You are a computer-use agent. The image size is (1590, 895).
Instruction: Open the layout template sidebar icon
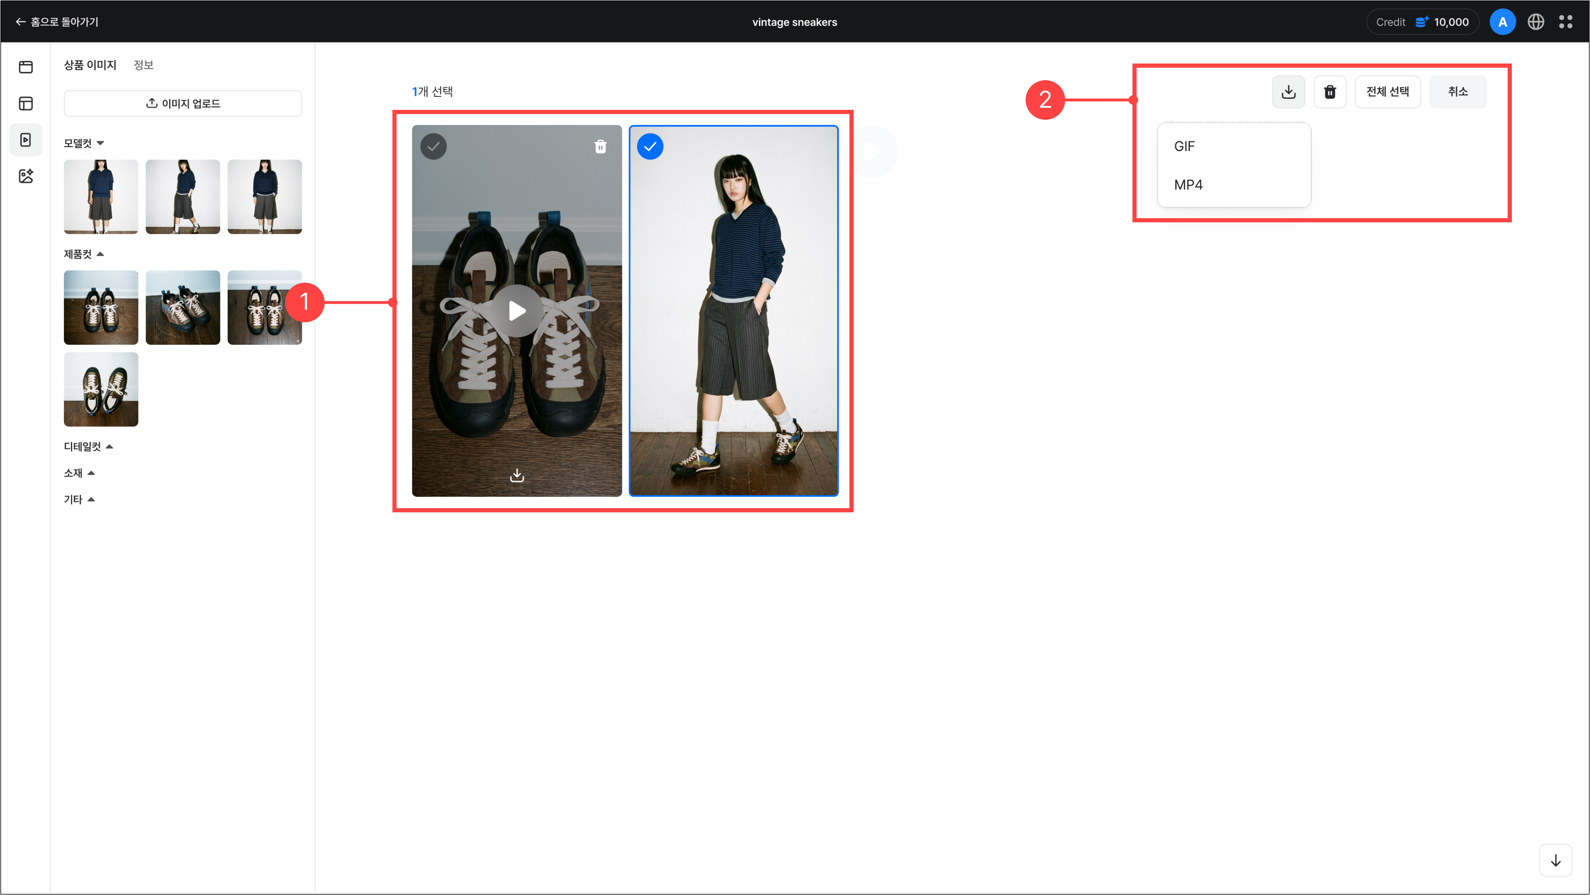click(x=26, y=103)
